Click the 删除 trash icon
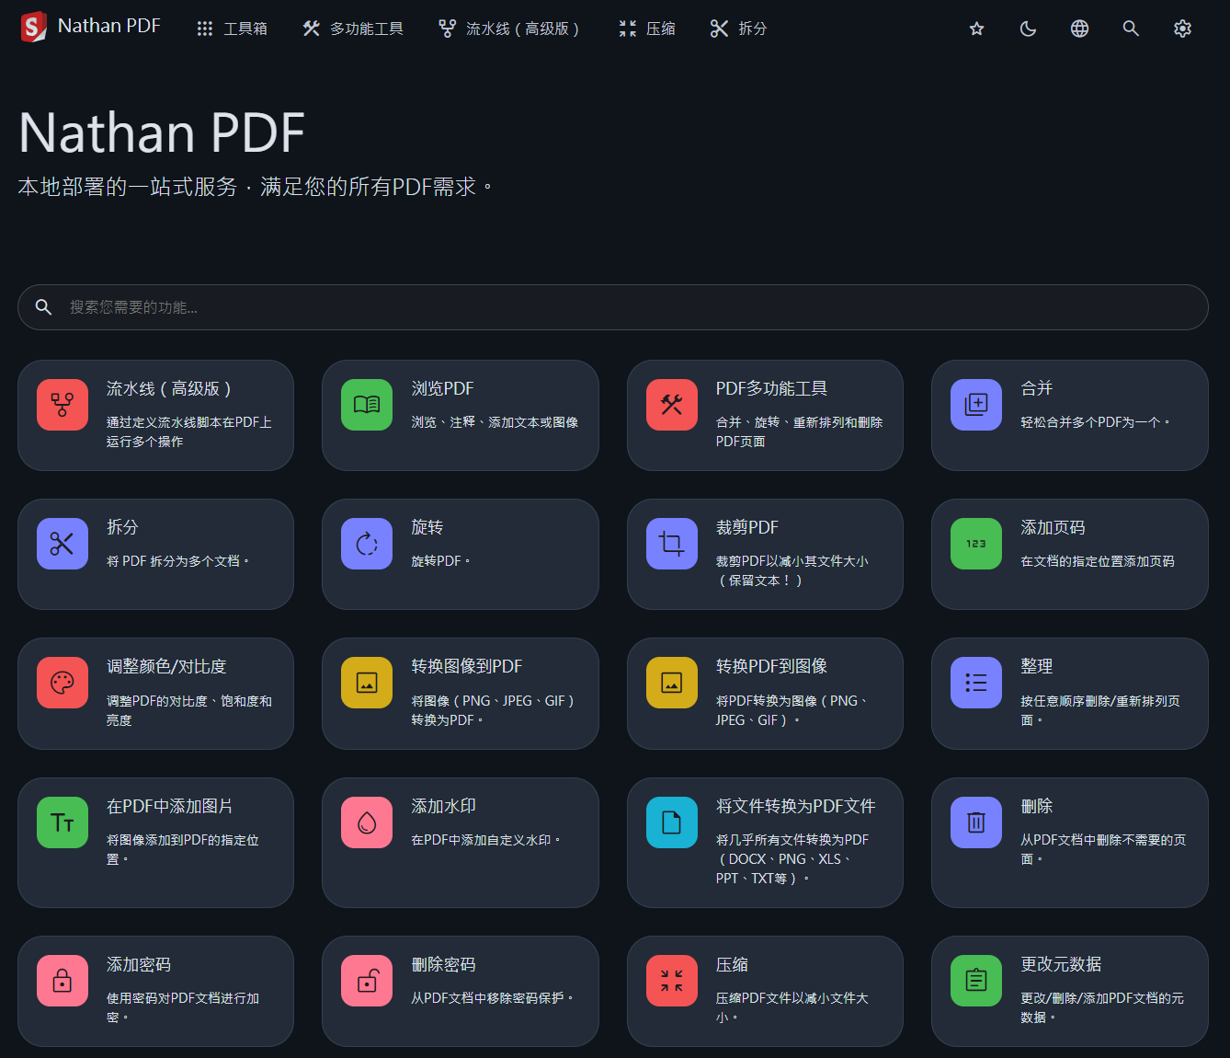The width and height of the screenshot is (1230, 1058). (x=976, y=822)
